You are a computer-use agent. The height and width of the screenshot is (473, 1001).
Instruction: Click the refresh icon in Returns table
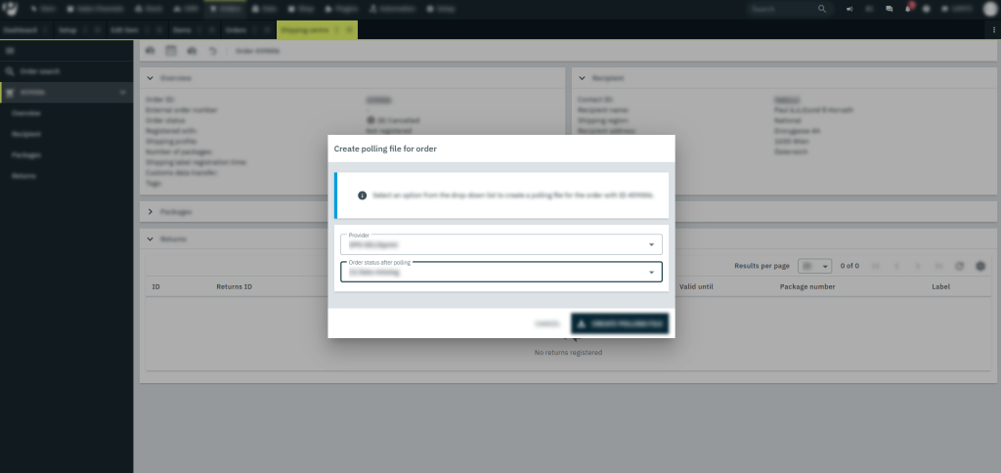[x=960, y=266]
